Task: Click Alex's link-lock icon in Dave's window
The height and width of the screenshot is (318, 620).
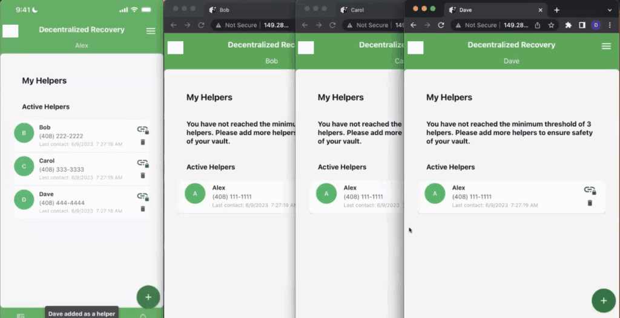Action: coord(589,190)
